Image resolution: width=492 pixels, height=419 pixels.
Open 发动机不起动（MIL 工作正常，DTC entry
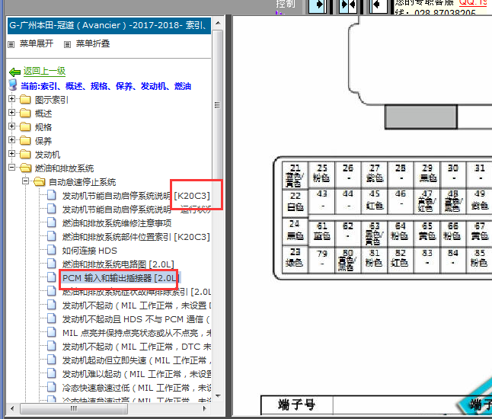pos(136,347)
